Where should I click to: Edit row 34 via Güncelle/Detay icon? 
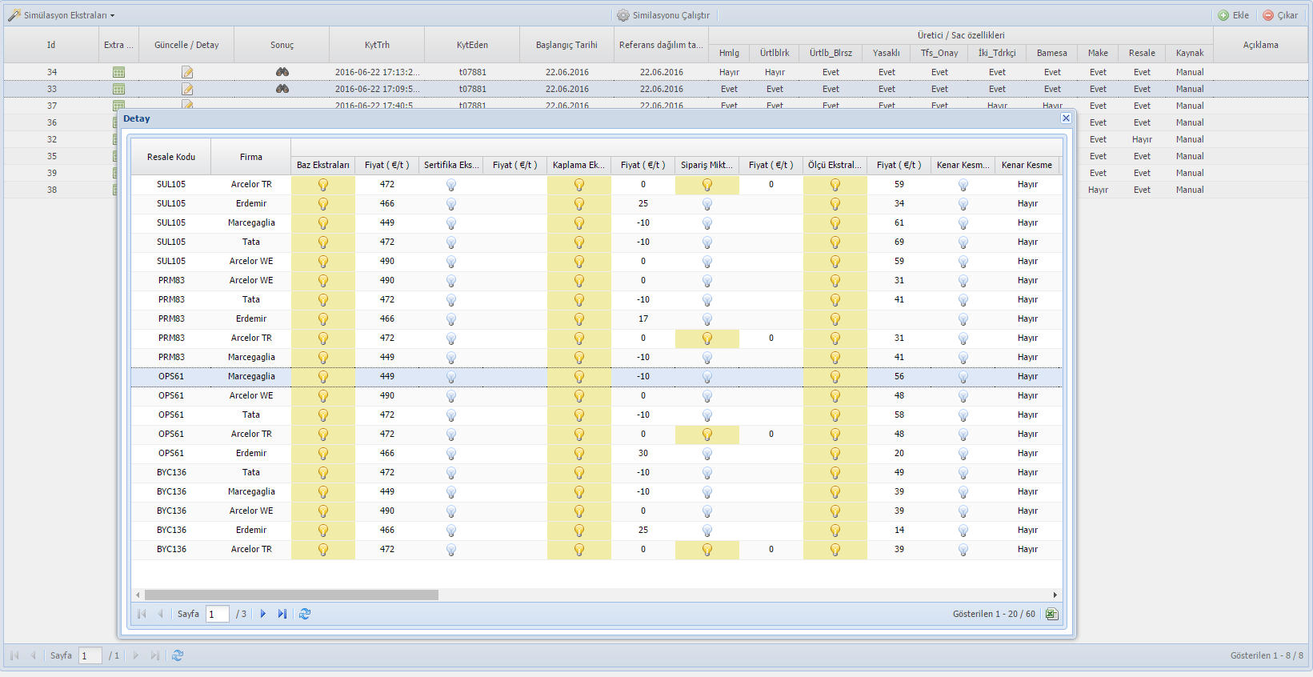tap(187, 72)
